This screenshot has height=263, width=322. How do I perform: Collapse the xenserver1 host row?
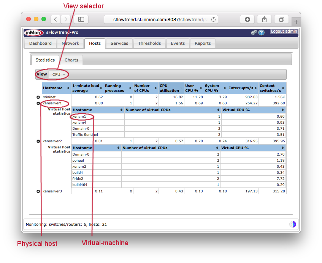[x=38, y=103]
